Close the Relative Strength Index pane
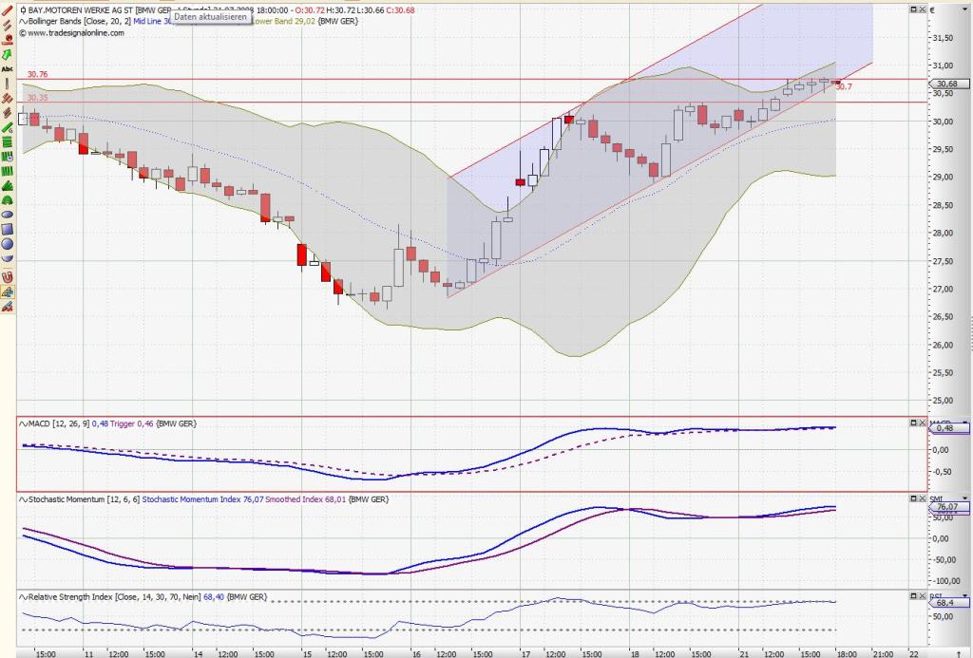Screen dimensions: 973x658 922,596
